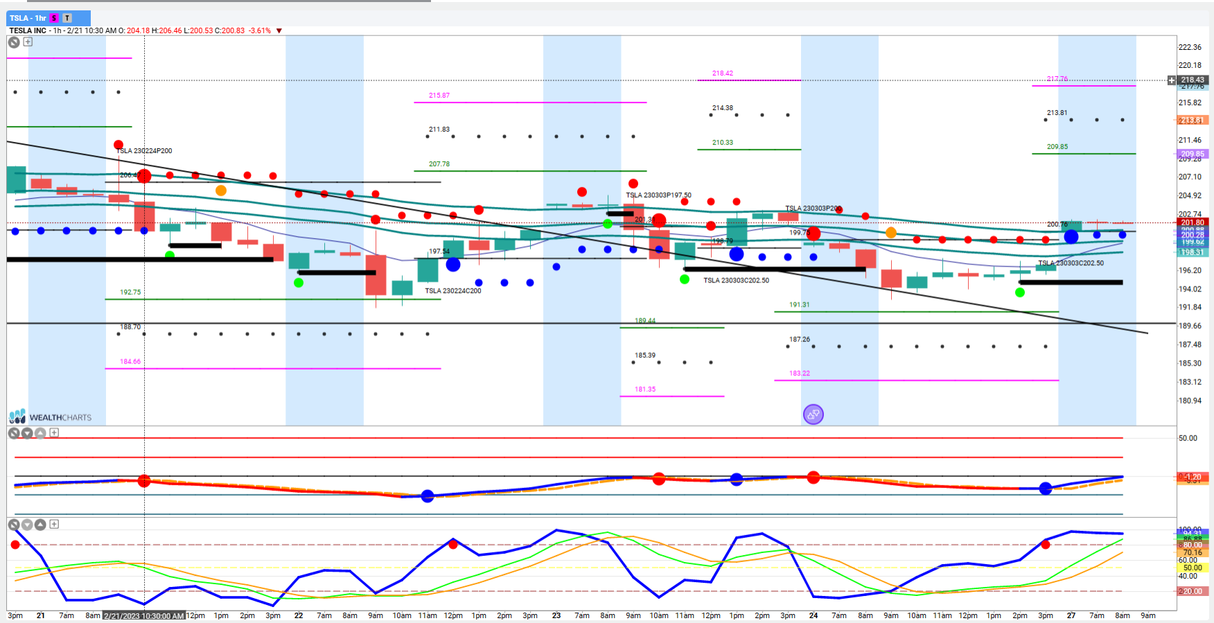Move the middle oscillator pane up
Viewport: 1214px width, 623px height.
(40, 433)
